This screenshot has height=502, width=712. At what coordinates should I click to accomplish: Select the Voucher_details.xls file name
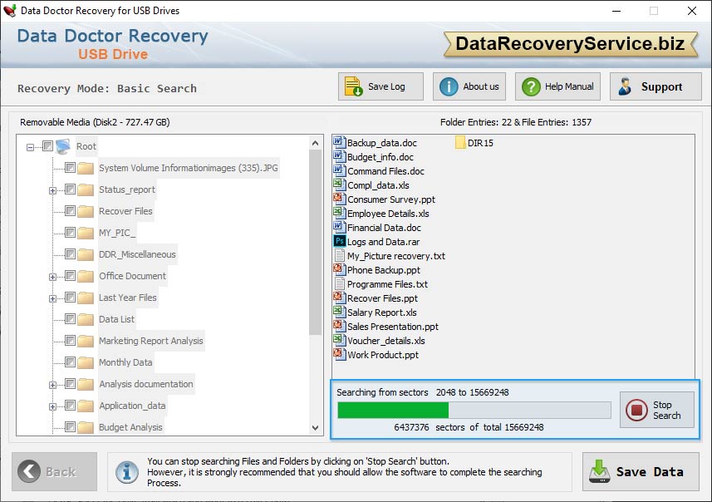(x=386, y=341)
